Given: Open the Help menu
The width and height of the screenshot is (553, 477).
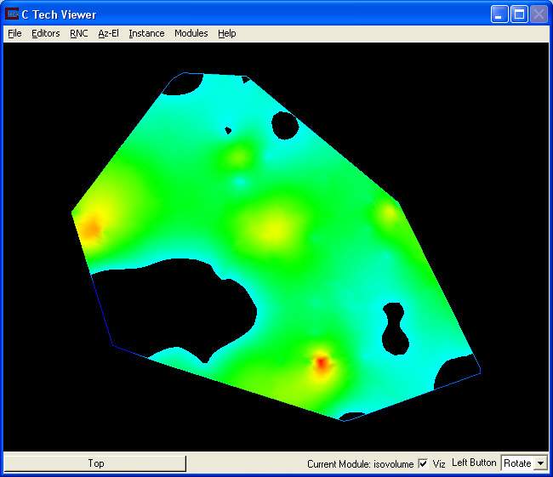Looking at the screenshot, I should 227,33.
